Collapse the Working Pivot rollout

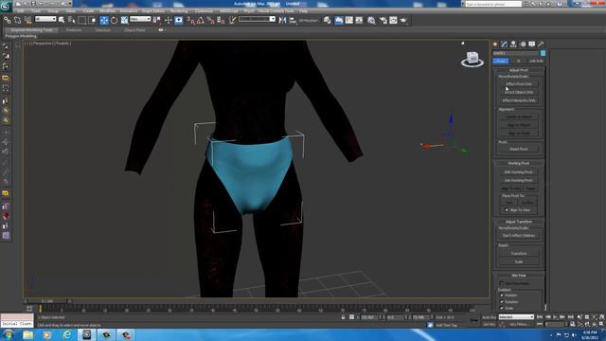519,163
